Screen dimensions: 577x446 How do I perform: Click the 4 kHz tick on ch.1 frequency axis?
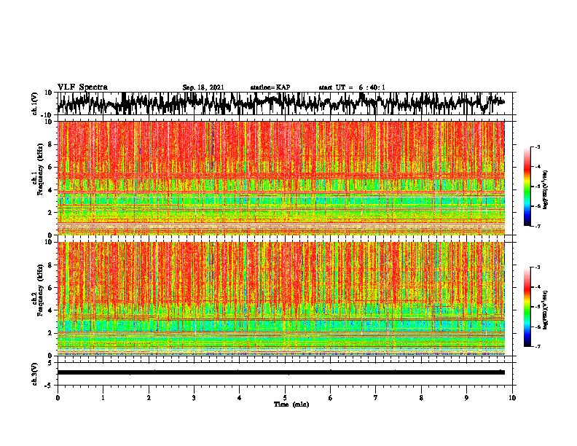click(x=50, y=190)
